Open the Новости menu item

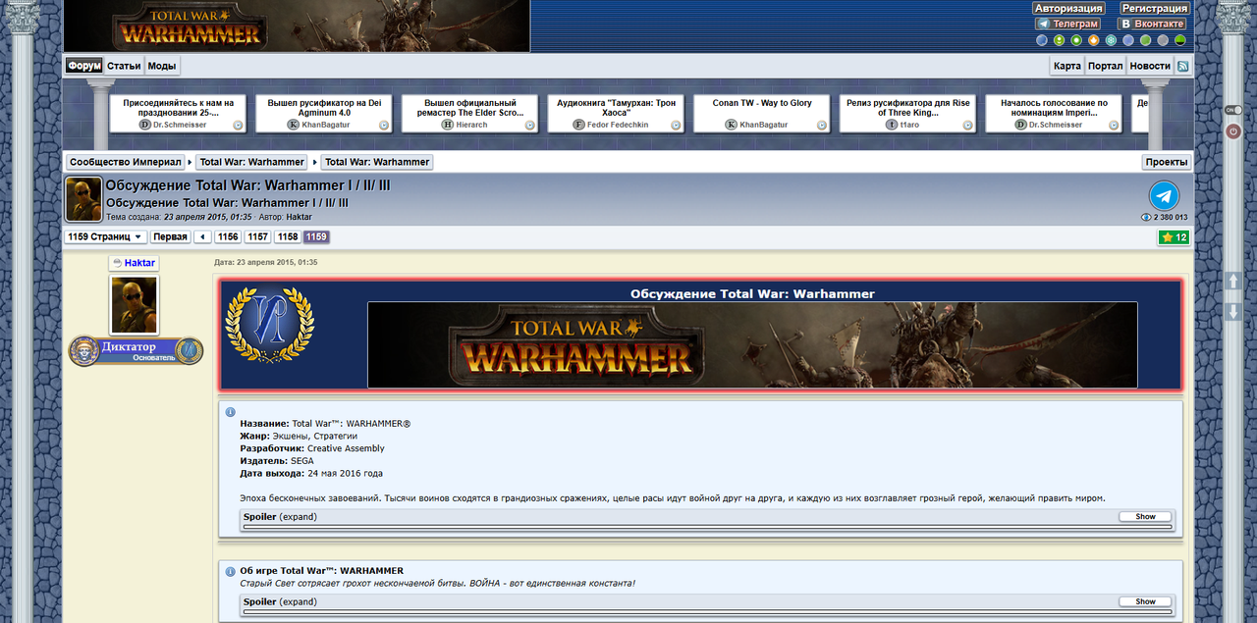click(x=1149, y=66)
